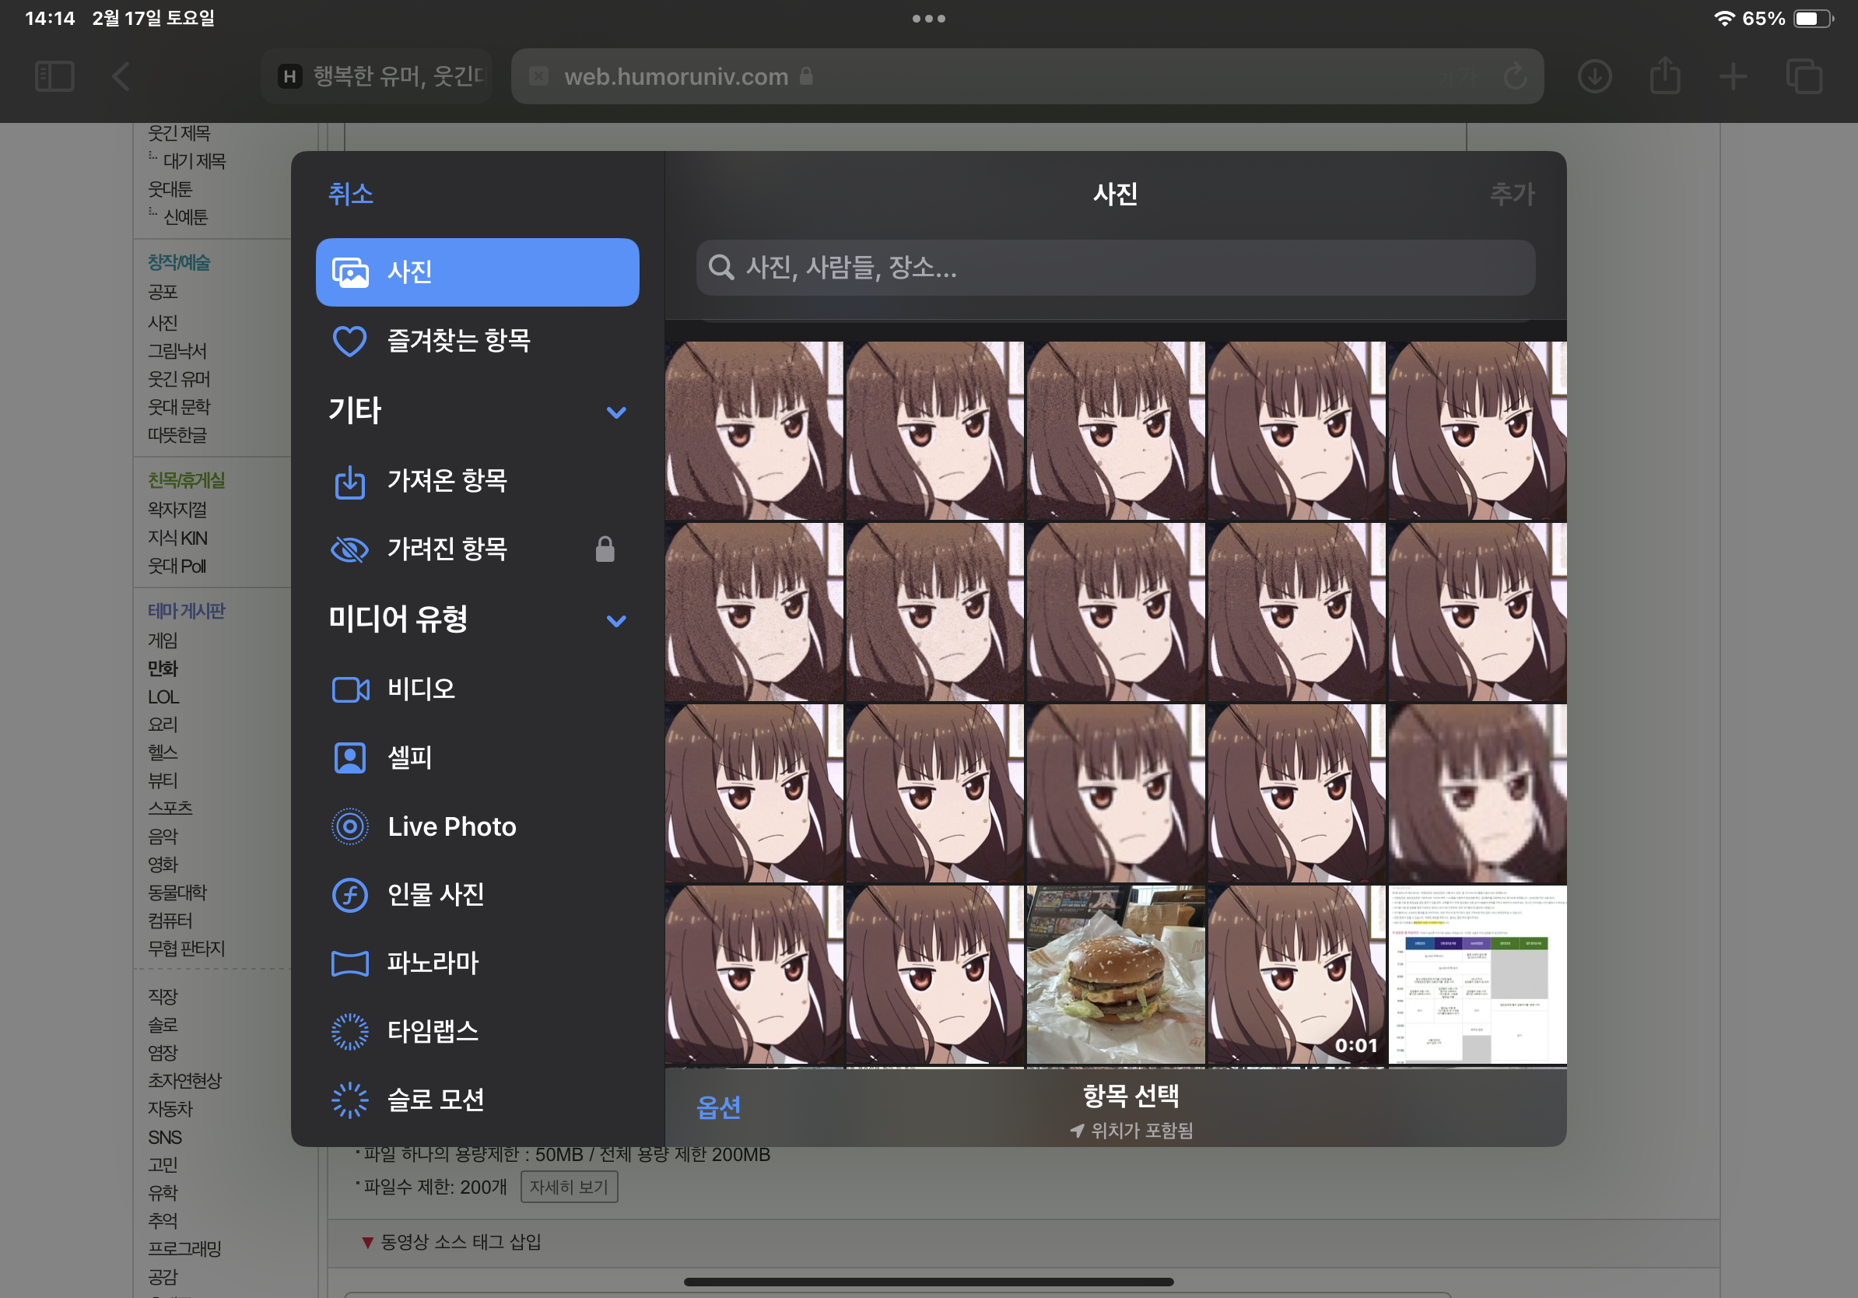Tap the 취소 cancel button
This screenshot has width=1858, height=1298.
tap(350, 195)
